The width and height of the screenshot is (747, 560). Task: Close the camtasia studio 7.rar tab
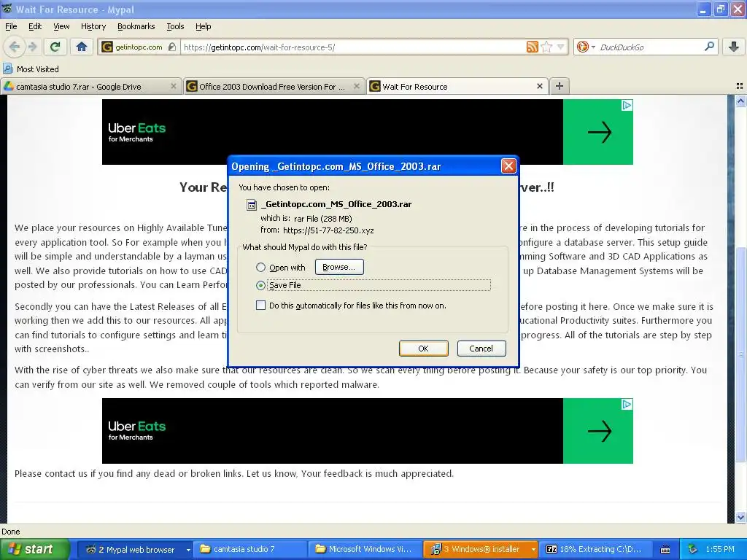[x=174, y=86]
